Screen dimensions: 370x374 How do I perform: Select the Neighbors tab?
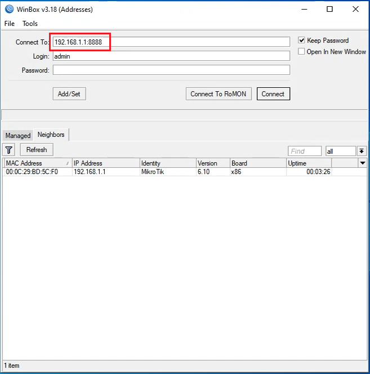click(x=51, y=135)
